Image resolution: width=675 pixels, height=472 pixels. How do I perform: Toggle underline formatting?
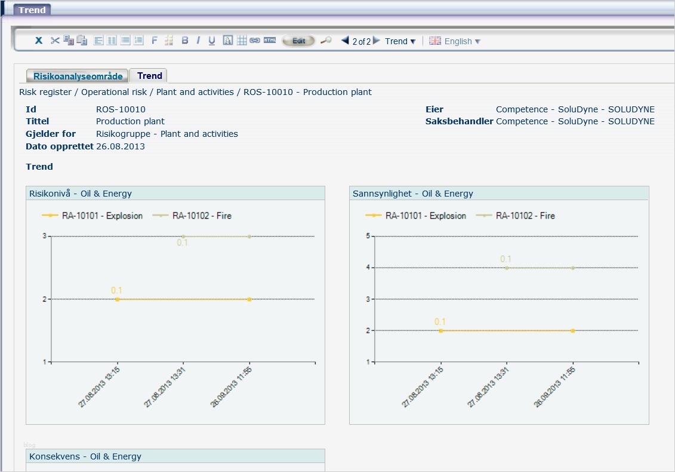point(212,41)
